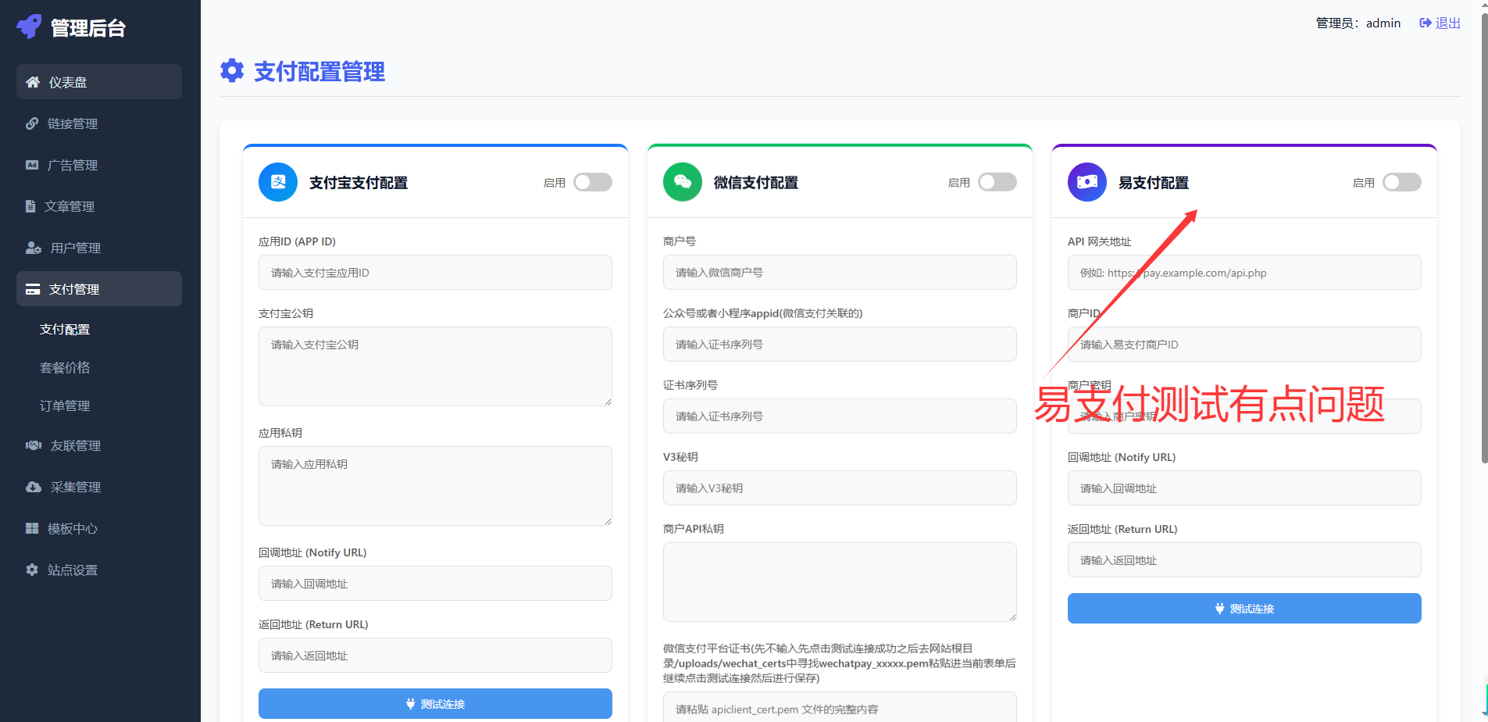Screen dimensions: 1488x722
Task: Focus the Alipay 回调地址 (Notify URL) field
Action: point(435,583)
